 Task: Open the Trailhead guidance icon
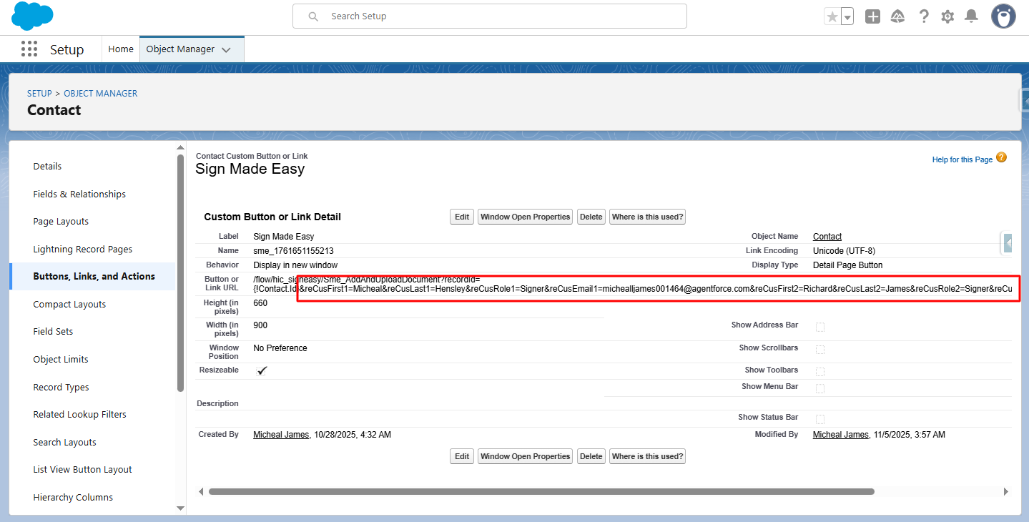pyautogui.click(x=898, y=16)
